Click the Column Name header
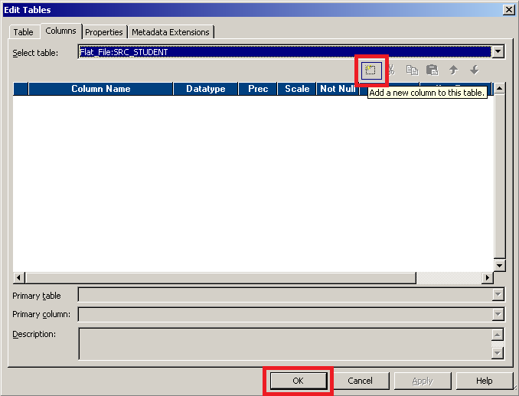Screen dimensions: 519x396 point(100,89)
